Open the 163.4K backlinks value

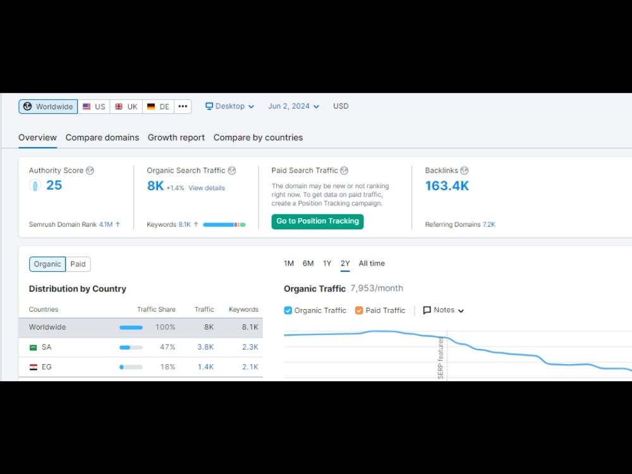tap(447, 186)
